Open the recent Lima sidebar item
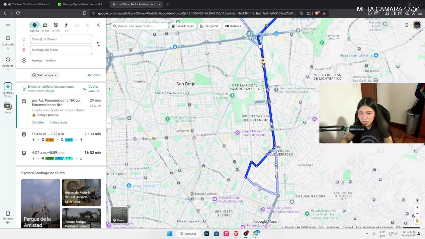The image size is (425, 239). 8,108
